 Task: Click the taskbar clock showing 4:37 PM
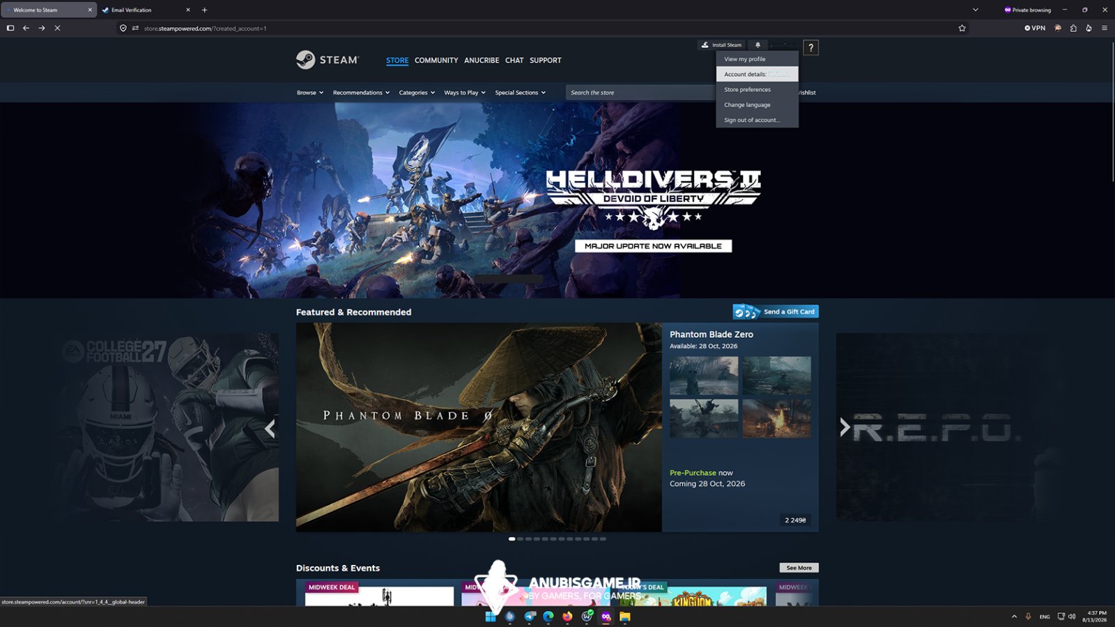pos(1095,617)
